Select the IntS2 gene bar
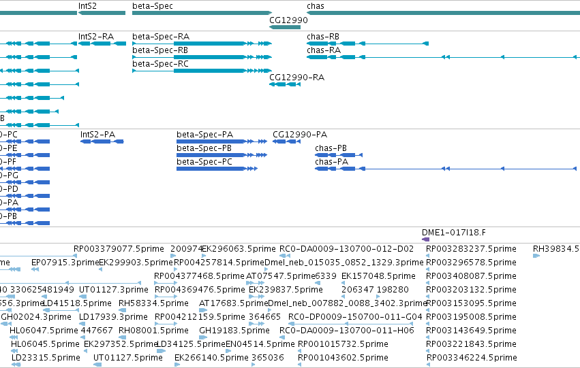The height and width of the screenshot is (368, 580). click(102, 13)
